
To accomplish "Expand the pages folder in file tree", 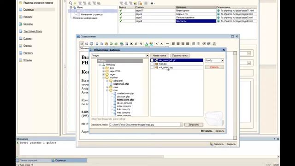I will (103, 74).
